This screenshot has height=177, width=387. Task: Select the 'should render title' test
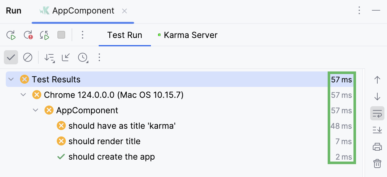tap(104, 141)
